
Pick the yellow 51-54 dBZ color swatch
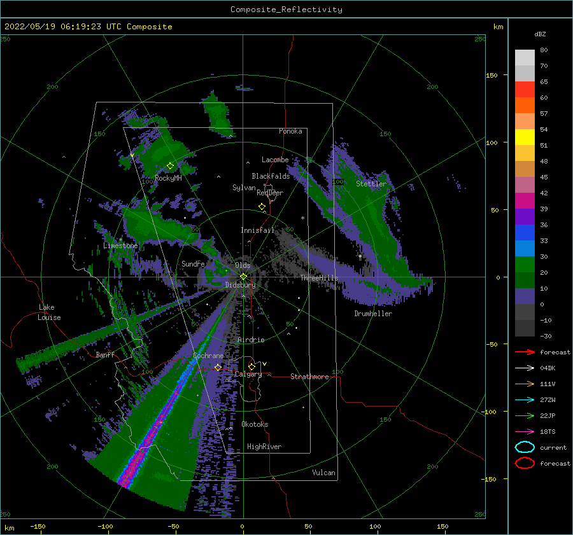[x=525, y=137]
